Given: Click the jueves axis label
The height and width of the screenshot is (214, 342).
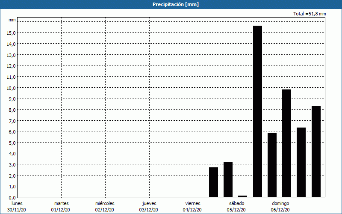Looking at the screenshot, I should coord(149,203).
